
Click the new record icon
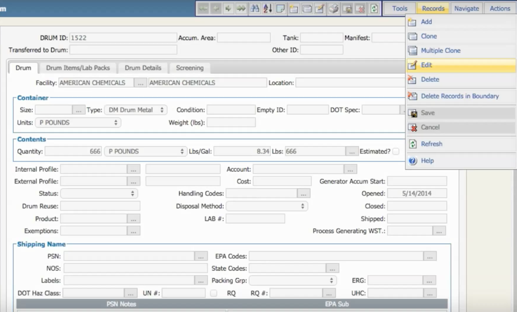[x=294, y=9]
